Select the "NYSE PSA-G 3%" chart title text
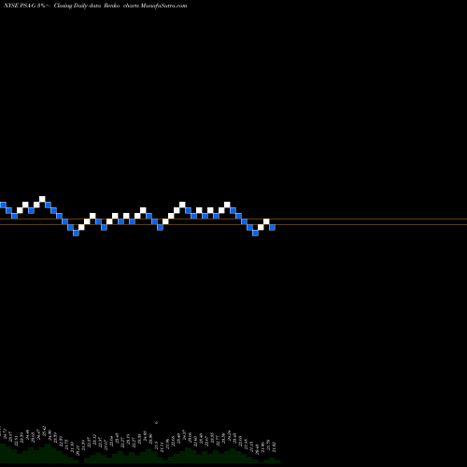The width and height of the screenshot is (467, 467). [24, 6]
